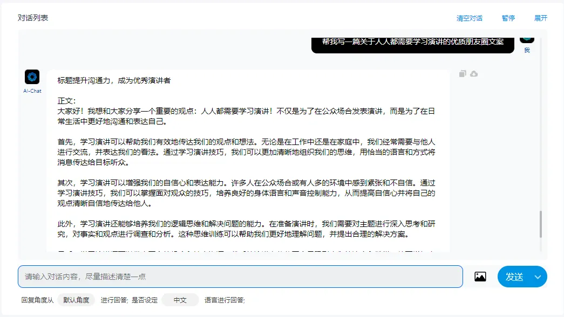Click the user avatar labeled 我
The image size is (564, 317).
(x=527, y=38)
